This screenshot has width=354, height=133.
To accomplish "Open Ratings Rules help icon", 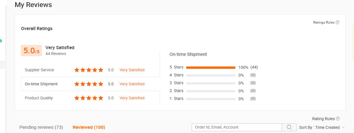I will click(x=337, y=22).
